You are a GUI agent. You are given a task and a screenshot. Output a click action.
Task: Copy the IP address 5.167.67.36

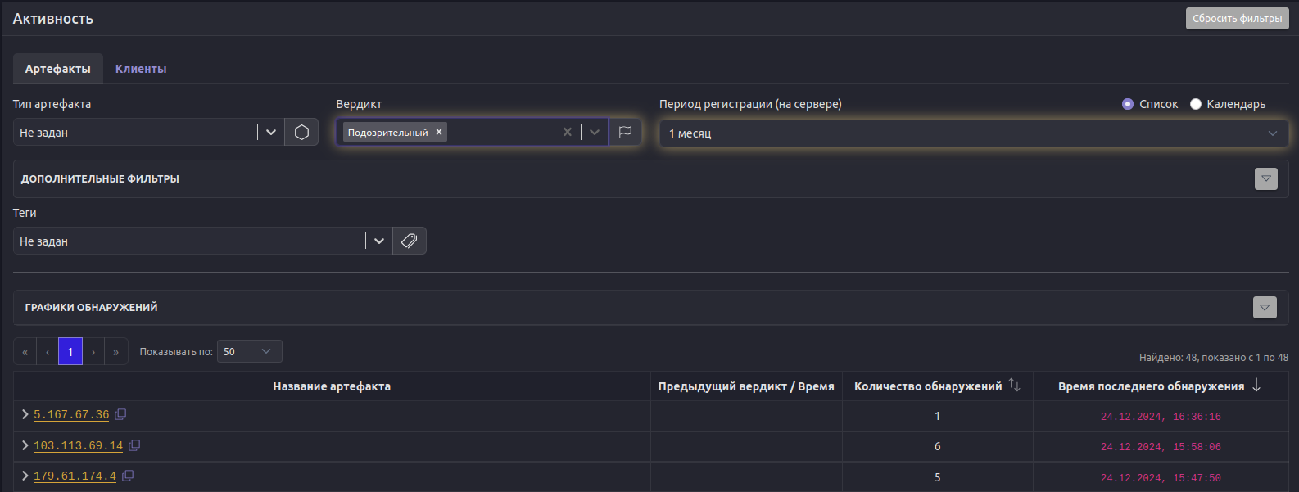(120, 414)
